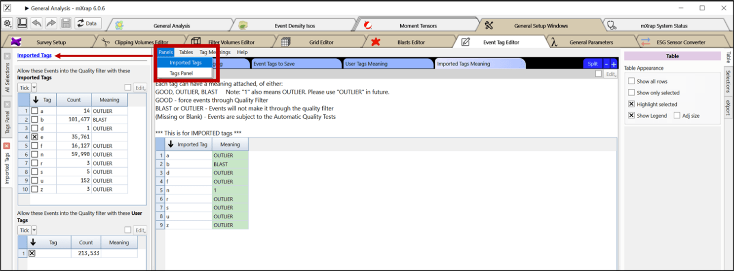Click the settings gear icon in toolbar
This screenshot has width=734, height=271.
7,23
